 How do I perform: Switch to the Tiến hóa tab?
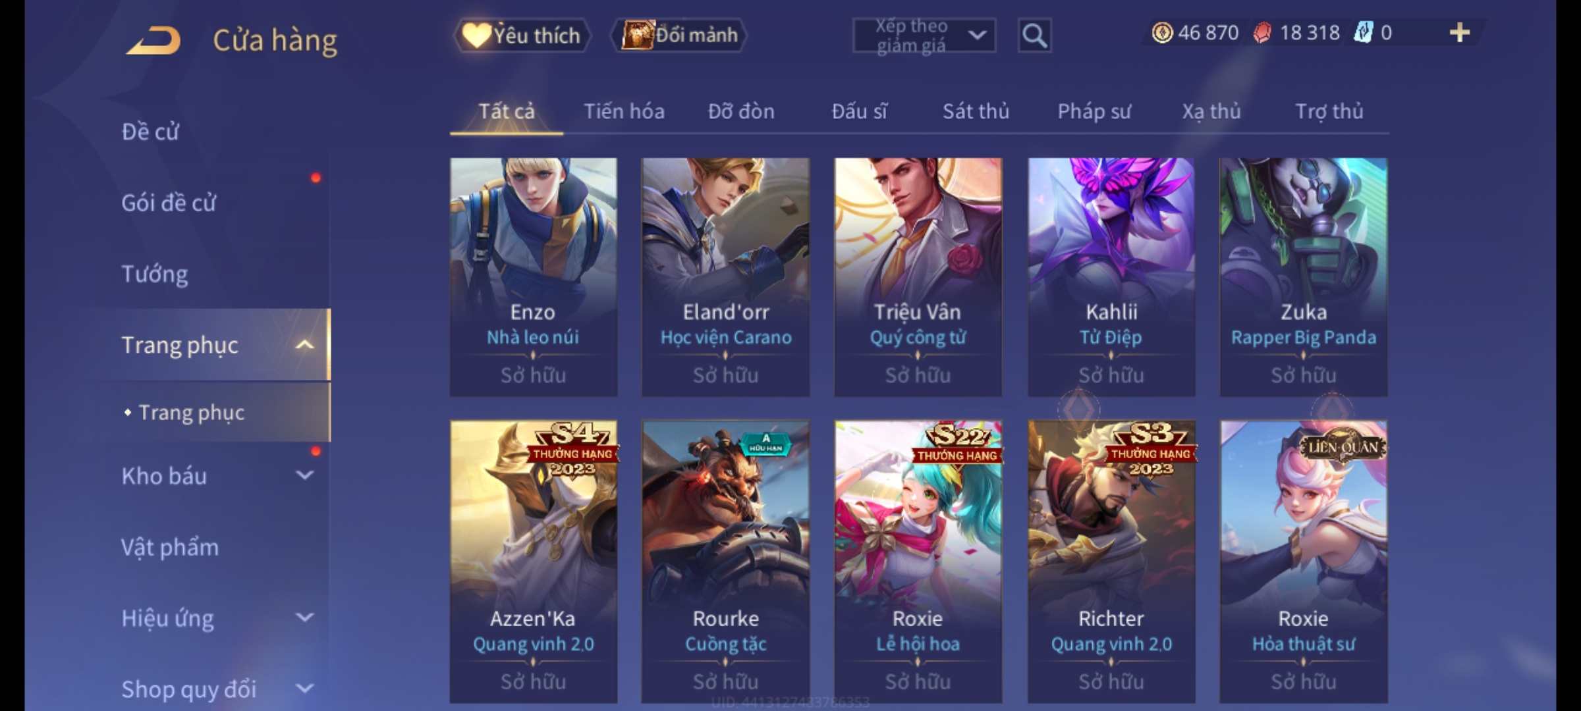624,111
